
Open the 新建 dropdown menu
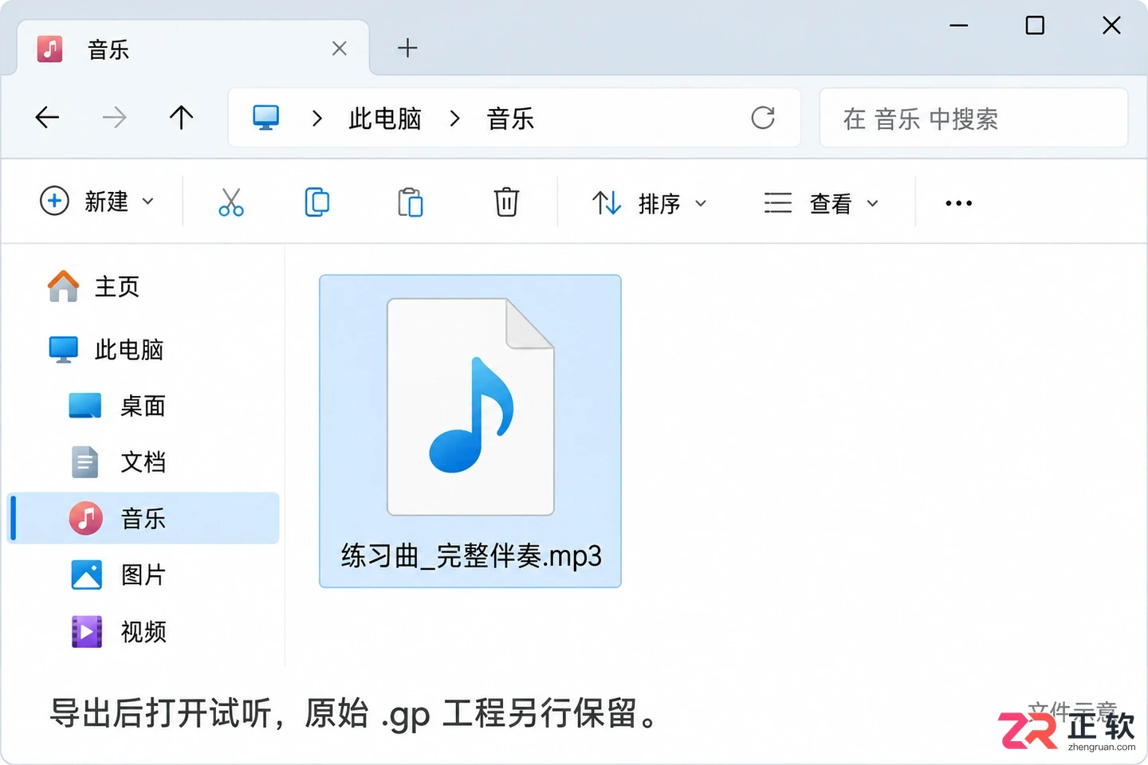tap(96, 202)
